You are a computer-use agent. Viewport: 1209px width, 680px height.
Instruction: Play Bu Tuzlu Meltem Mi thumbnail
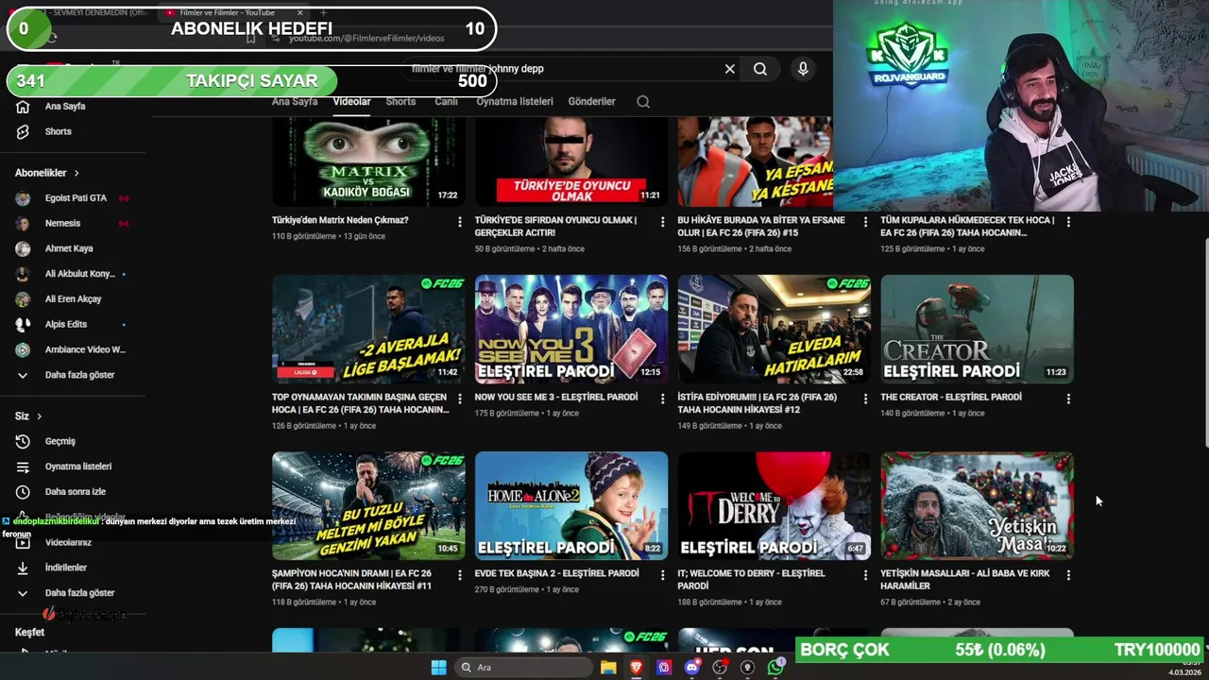[x=368, y=505]
